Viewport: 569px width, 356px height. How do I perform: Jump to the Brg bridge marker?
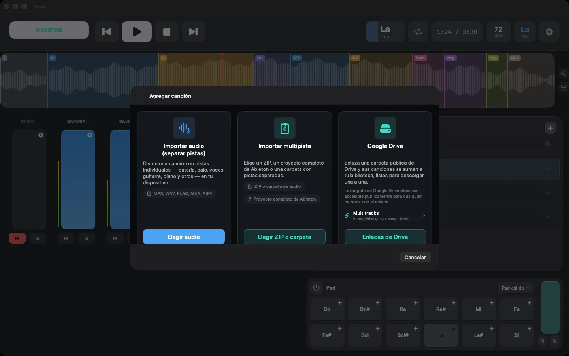451,58
